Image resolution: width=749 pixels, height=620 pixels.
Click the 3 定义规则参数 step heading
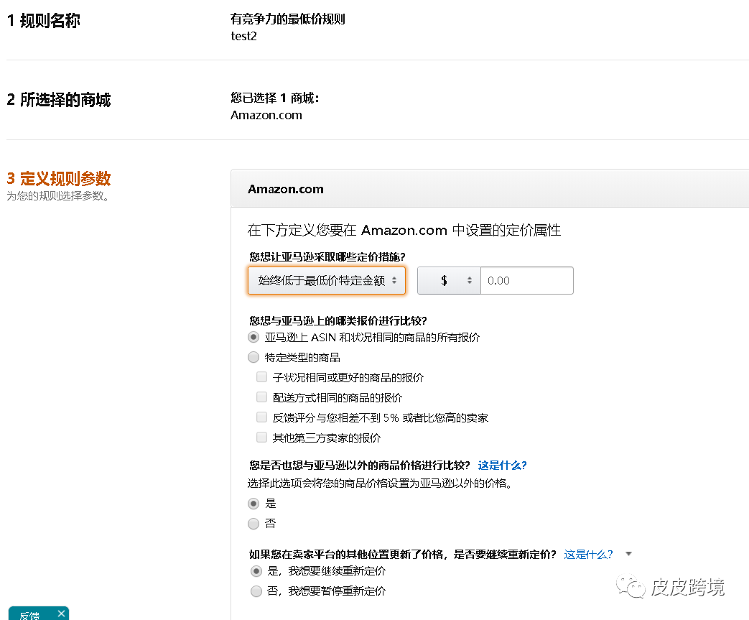(x=59, y=179)
